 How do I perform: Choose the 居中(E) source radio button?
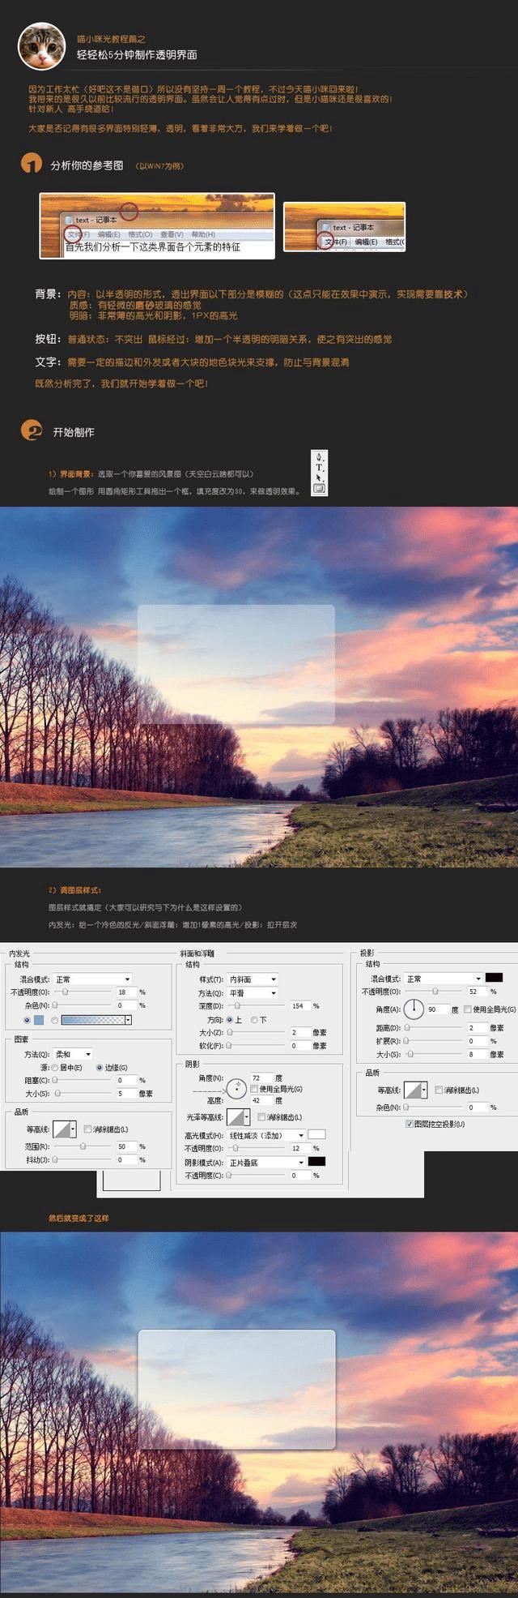click(x=54, y=1067)
